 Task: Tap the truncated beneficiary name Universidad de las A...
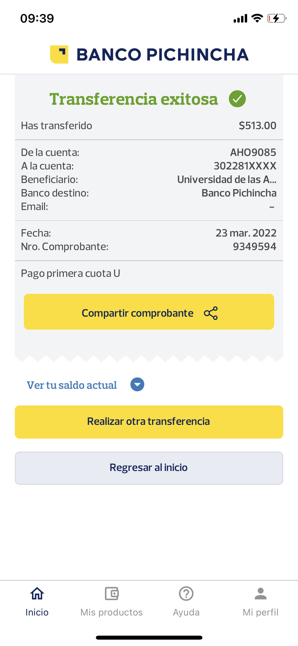(x=227, y=180)
